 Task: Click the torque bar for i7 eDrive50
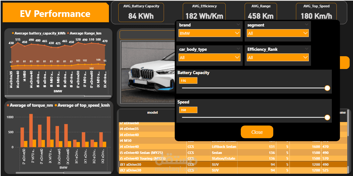tap(22, 137)
